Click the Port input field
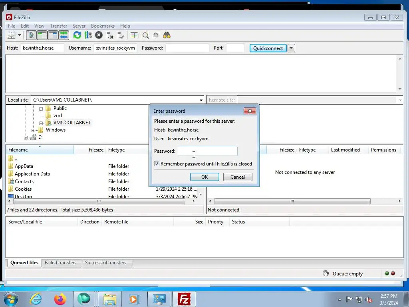The height and width of the screenshot is (307, 409). point(235,48)
